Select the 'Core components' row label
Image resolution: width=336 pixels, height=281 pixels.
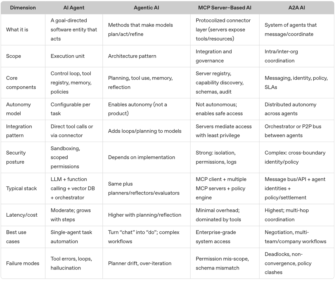click(x=21, y=83)
